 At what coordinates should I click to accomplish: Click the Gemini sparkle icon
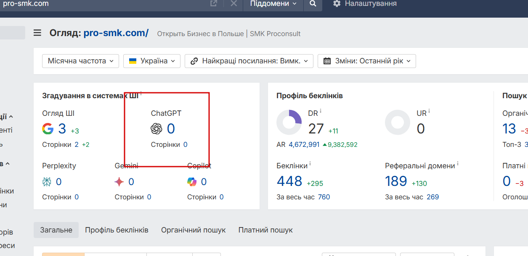click(x=119, y=182)
